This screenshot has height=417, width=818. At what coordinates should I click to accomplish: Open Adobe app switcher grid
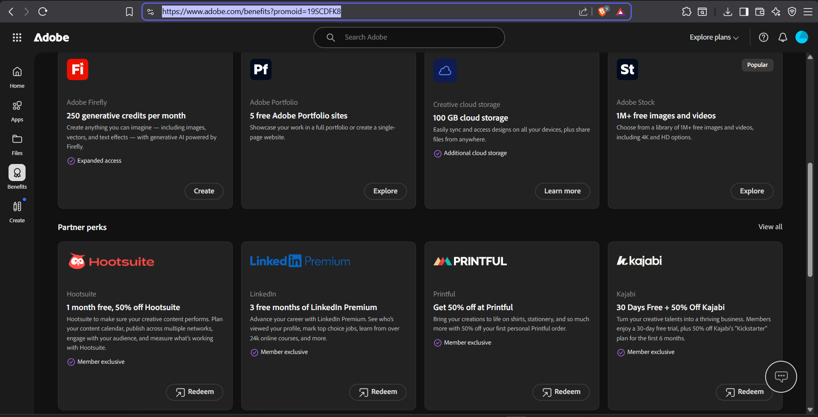17,37
